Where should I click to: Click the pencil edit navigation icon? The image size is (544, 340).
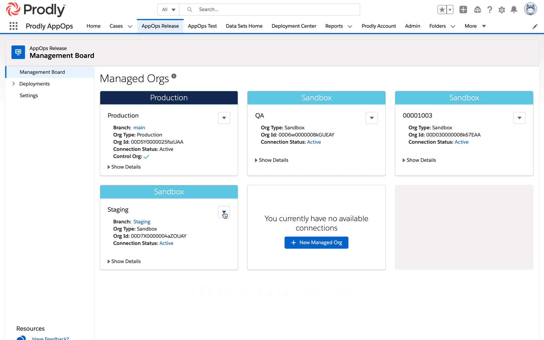tap(535, 26)
